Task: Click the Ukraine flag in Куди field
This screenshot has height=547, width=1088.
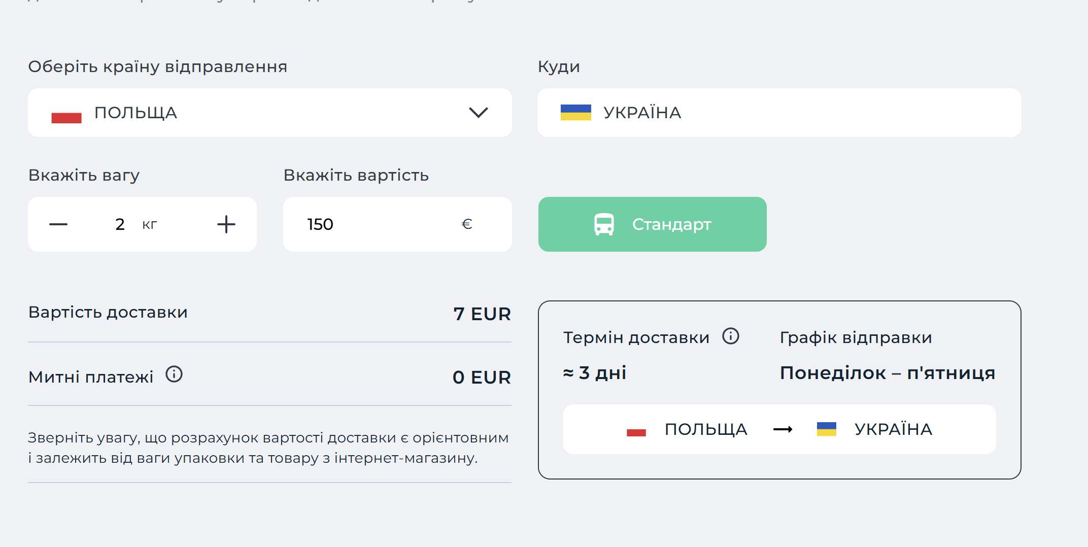Action: (576, 113)
